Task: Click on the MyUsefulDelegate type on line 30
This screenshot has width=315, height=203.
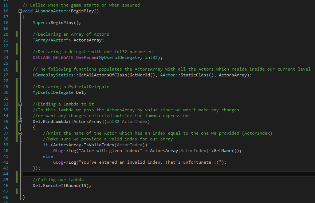Action: (53, 92)
